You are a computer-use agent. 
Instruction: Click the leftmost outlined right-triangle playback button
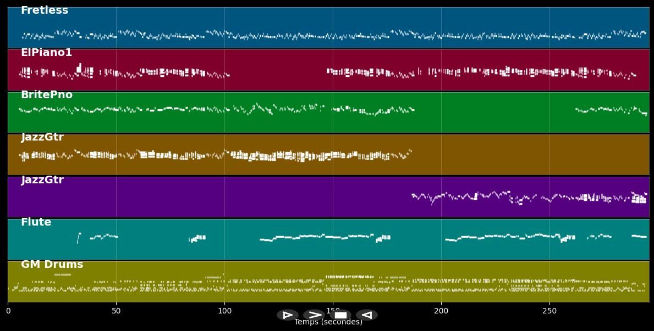[x=287, y=315]
